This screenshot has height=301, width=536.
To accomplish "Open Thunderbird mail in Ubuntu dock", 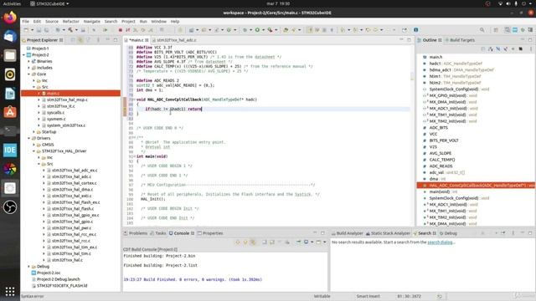I will coord(10,37).
